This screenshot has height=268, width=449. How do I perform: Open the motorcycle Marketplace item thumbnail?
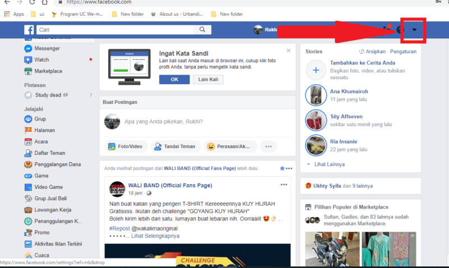pyautogui.click(x=332, y=249)
